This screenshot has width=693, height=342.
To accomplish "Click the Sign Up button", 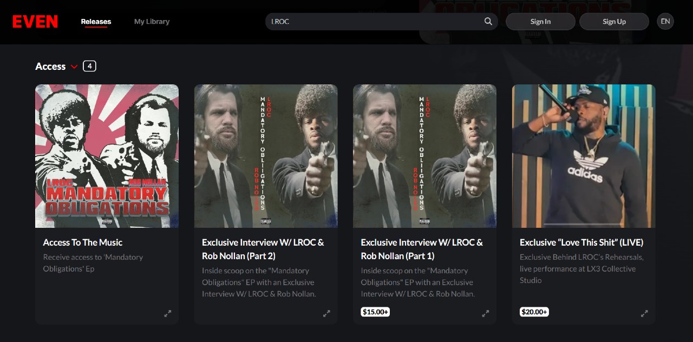I will 614,22.
